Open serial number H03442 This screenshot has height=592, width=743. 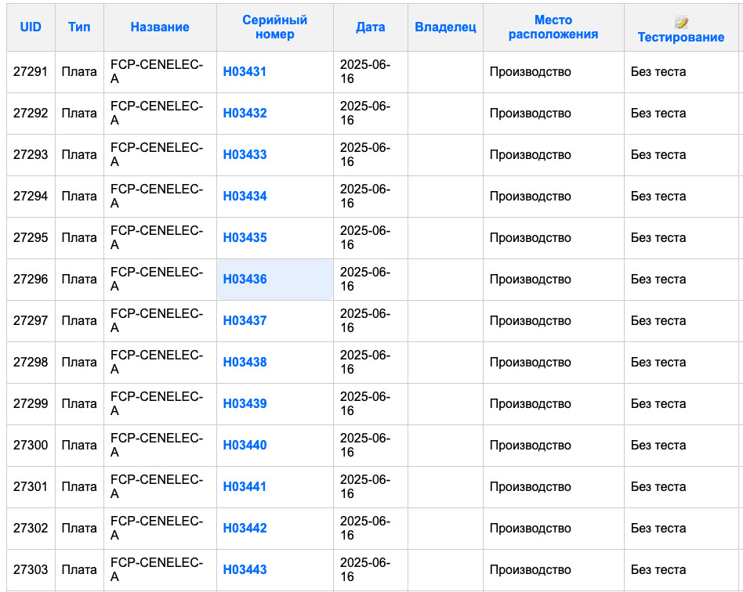(x=245, y=528)
